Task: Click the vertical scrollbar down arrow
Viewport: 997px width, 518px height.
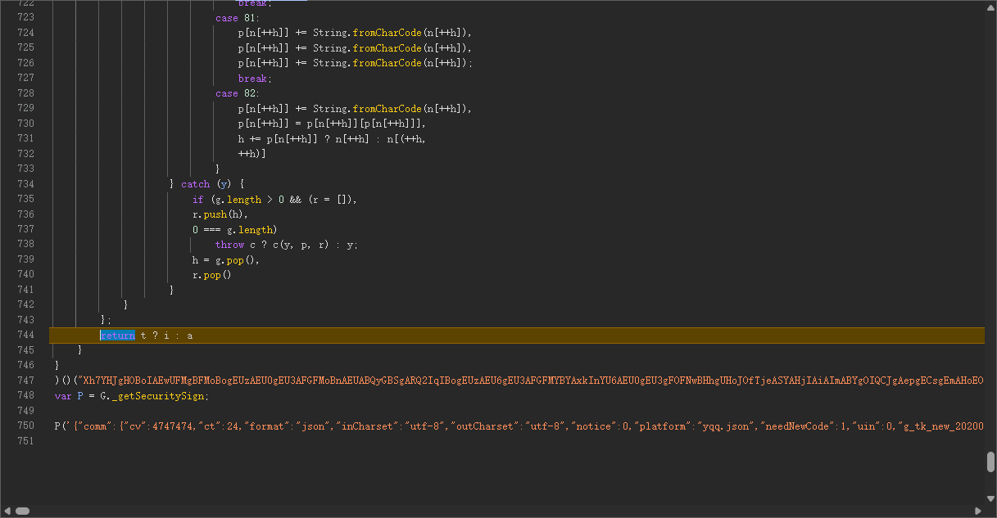Action: point(990,498)
